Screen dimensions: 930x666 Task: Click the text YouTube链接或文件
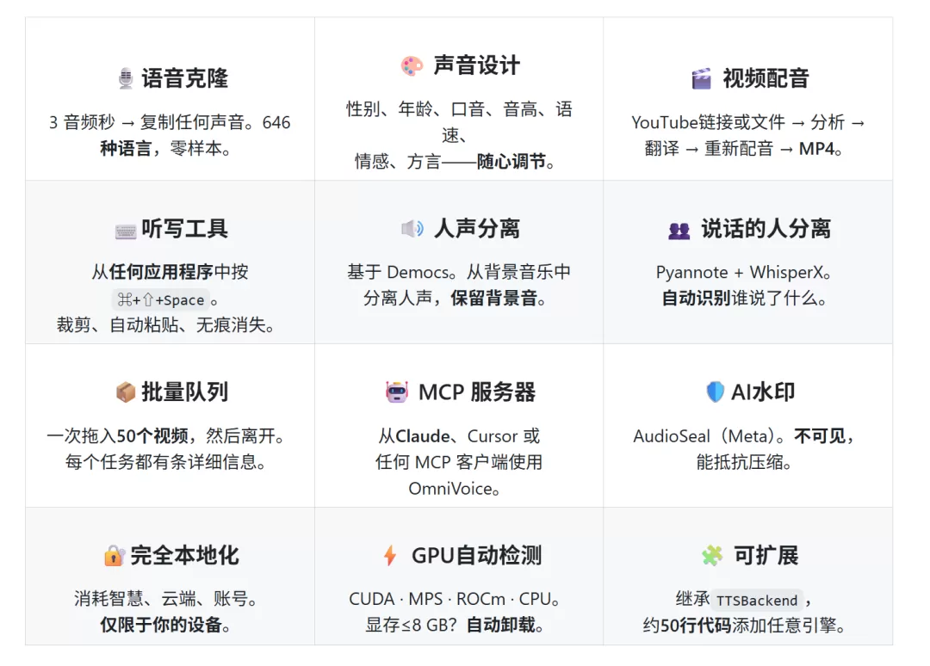(708, 123)
